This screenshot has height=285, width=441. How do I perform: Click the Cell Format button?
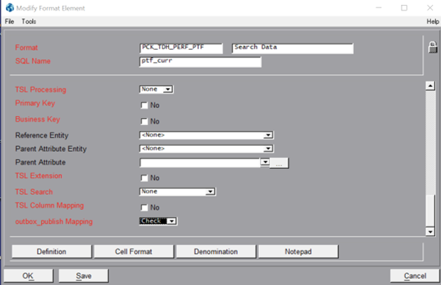[x=133, y=252]
